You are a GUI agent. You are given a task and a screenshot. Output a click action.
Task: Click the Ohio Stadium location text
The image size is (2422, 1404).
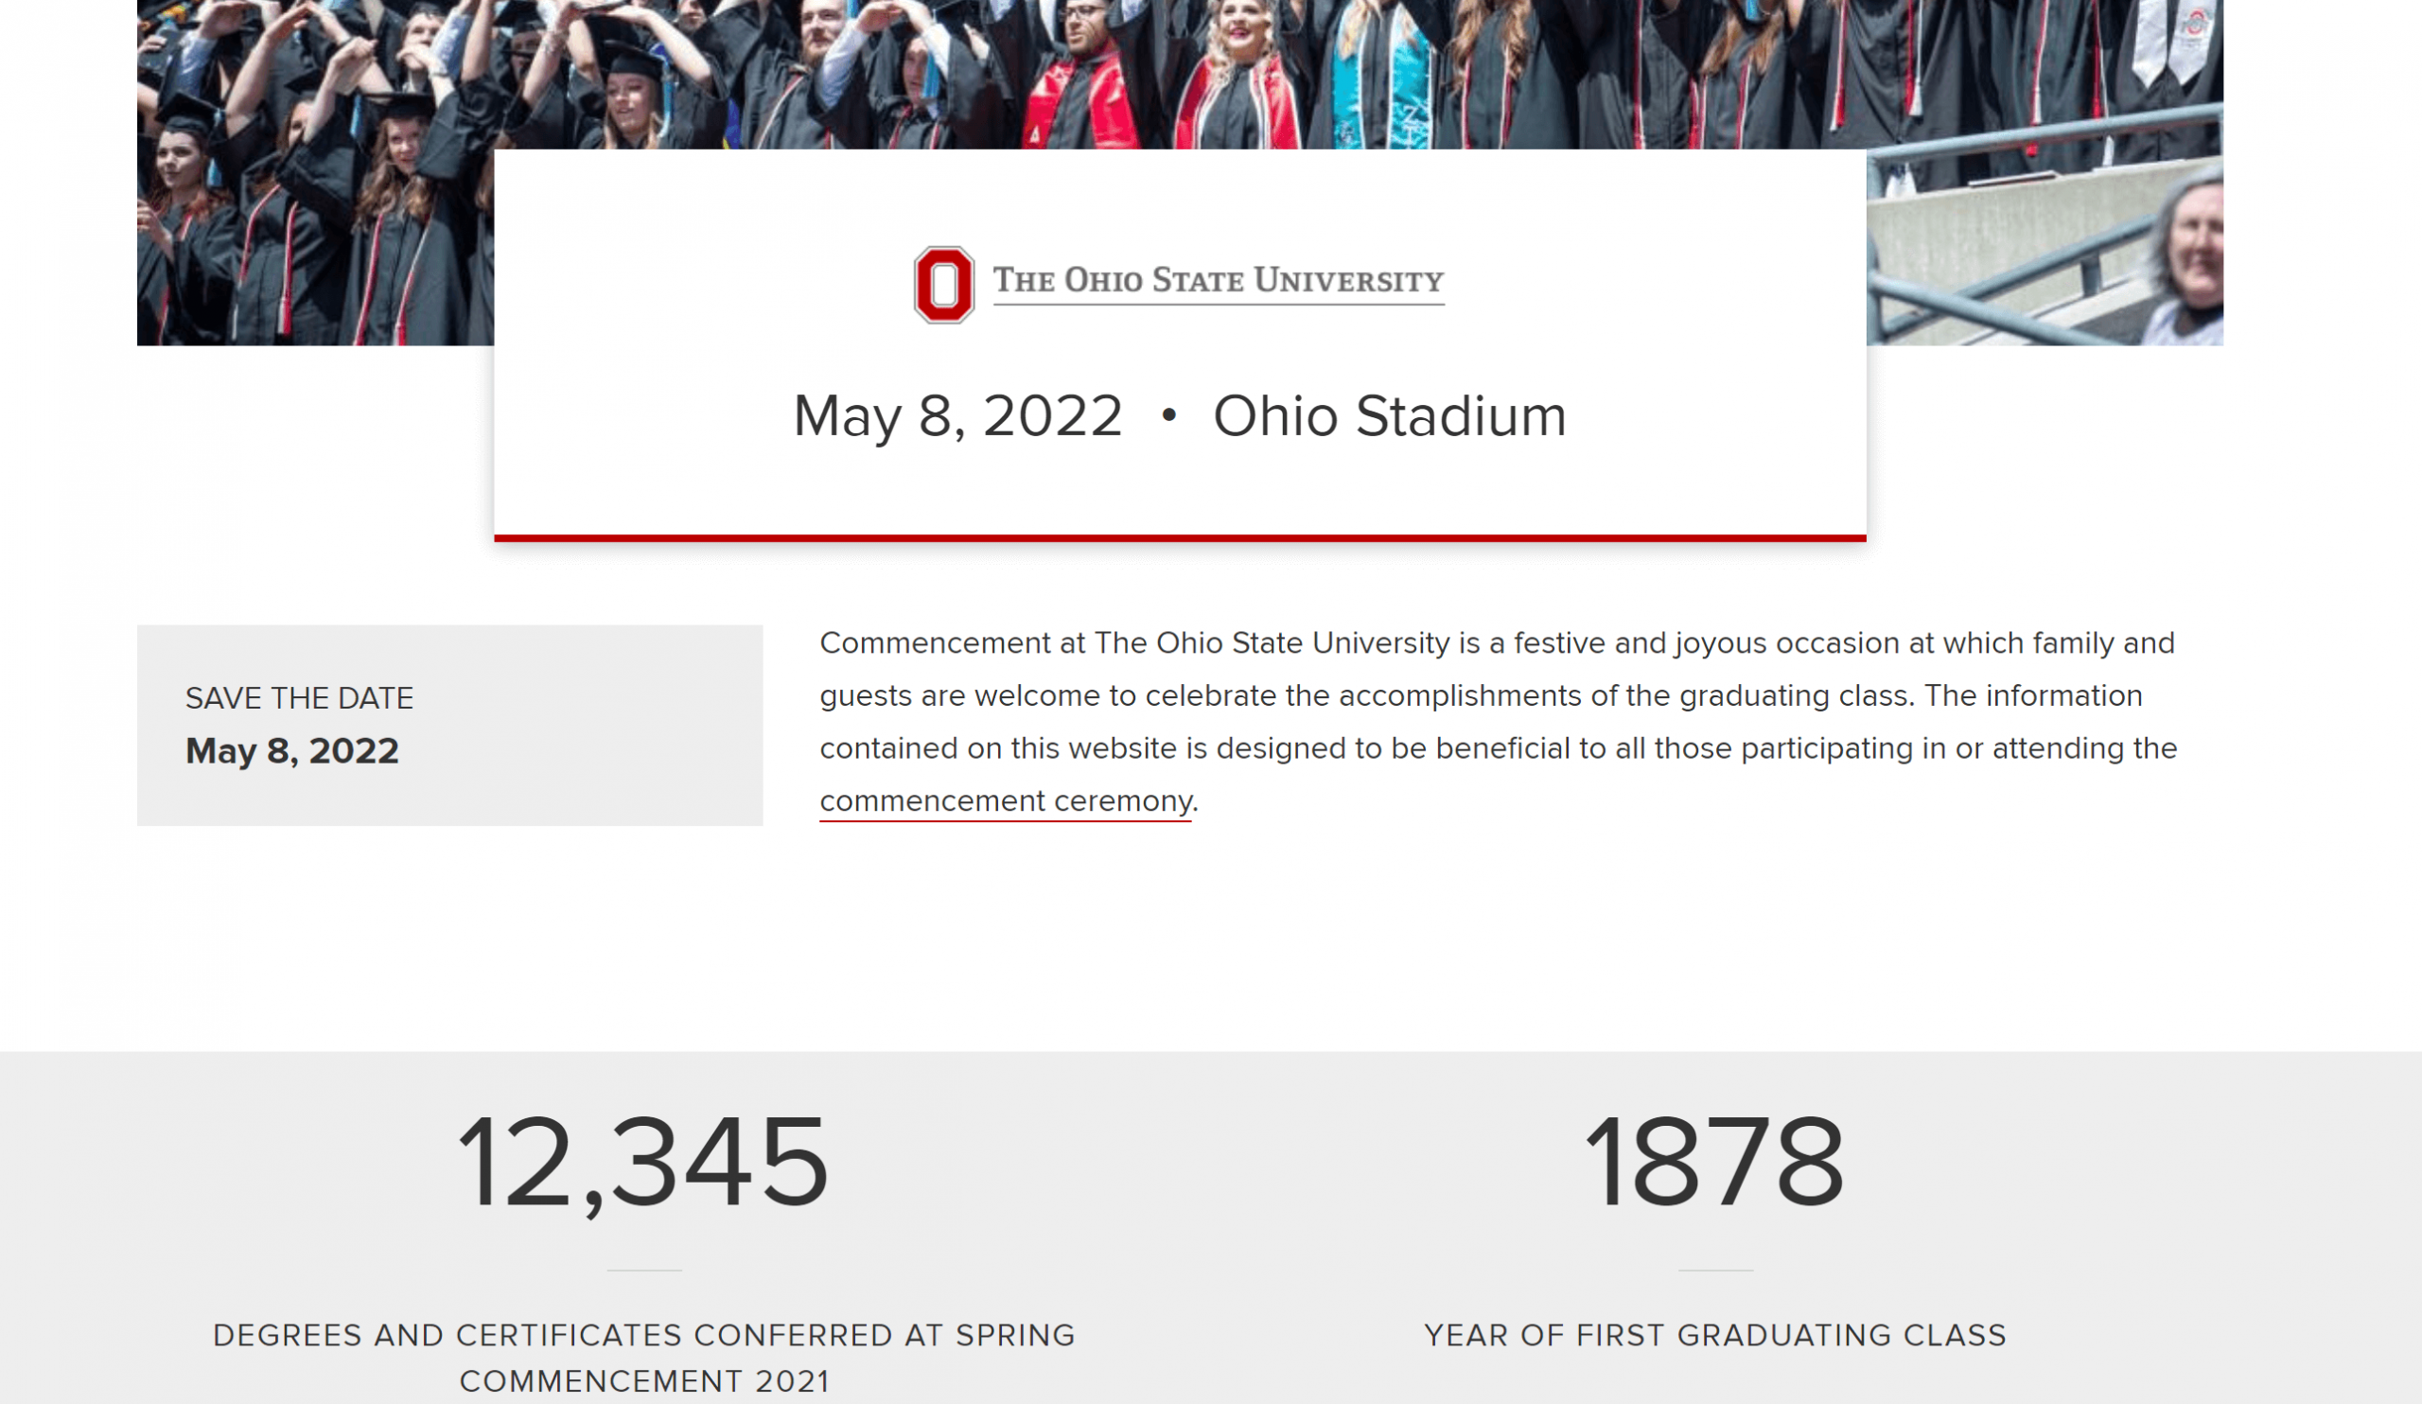point(1389,417)
